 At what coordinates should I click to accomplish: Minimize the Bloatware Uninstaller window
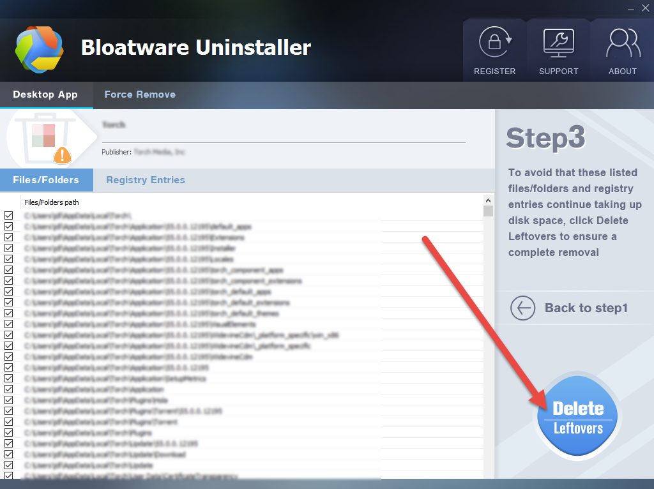coord(631,8)
